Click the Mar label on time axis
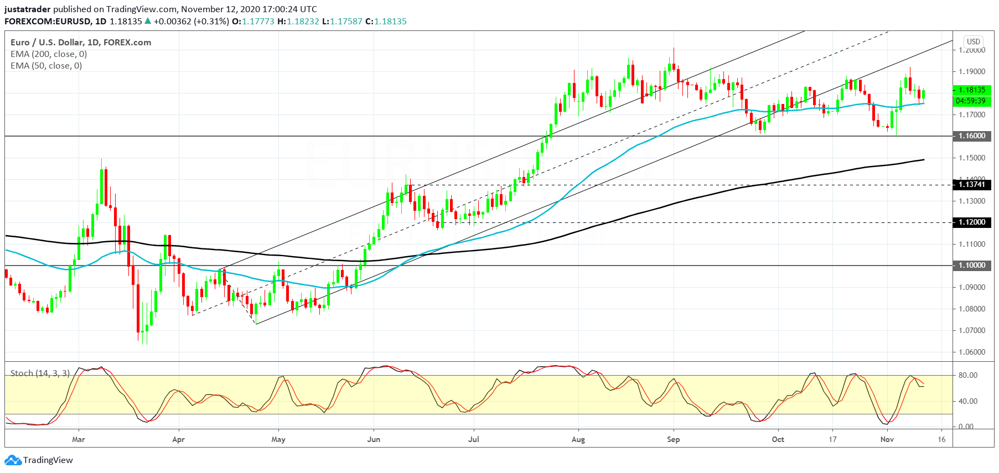The image size is (999, 473). (79, 440)
